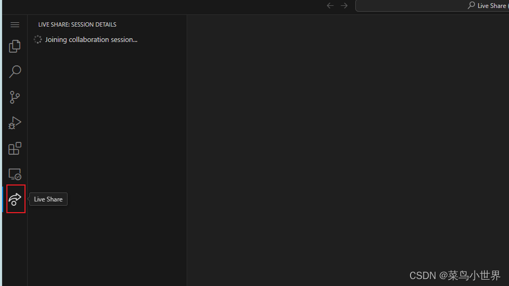Screen dimensions: 509x286
Task: Open the Extensions view
Action: tap(14, 148)
